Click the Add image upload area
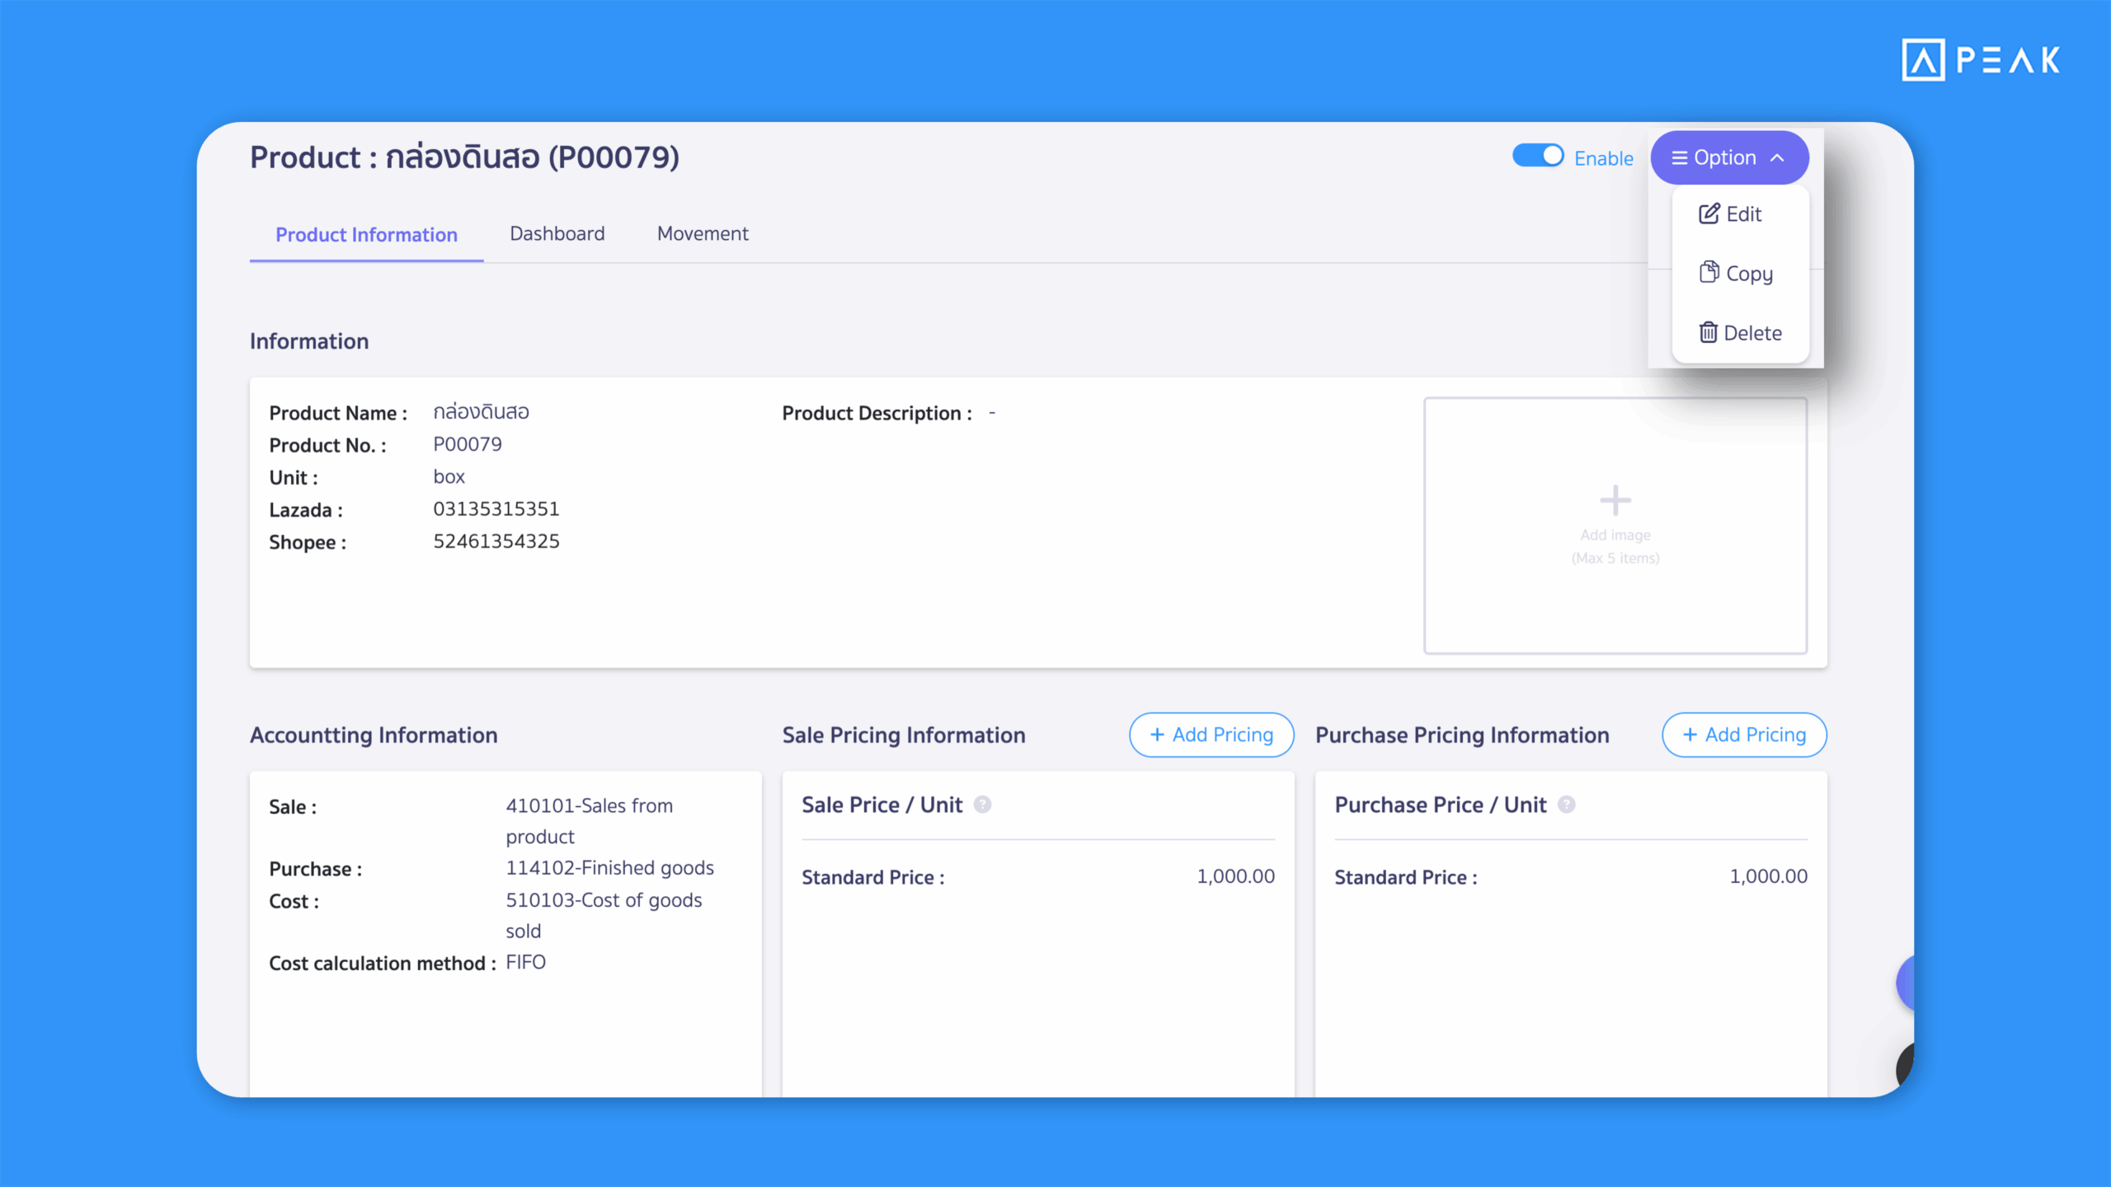2111x1187 pixels. (1615, 526)
